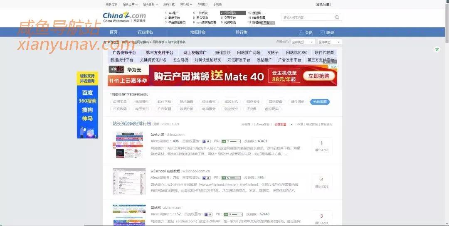Click PR rank badge for w3school.com.cn
449x226 pixels.
[x=232, y=178]
